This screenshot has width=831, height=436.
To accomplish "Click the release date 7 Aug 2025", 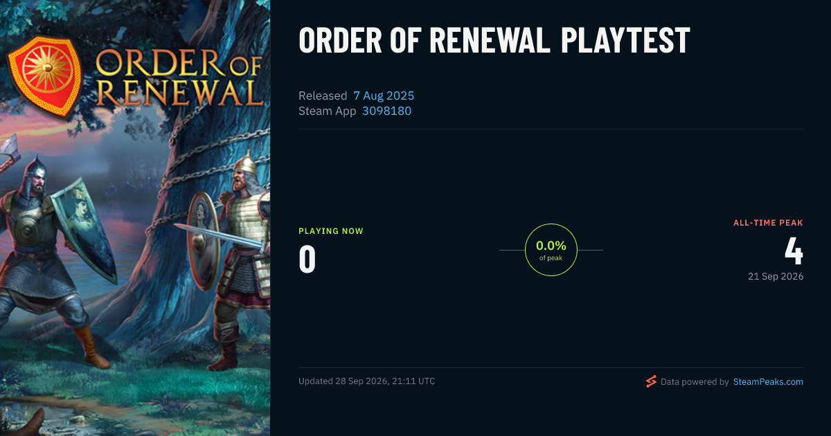I will coord(384,96).
